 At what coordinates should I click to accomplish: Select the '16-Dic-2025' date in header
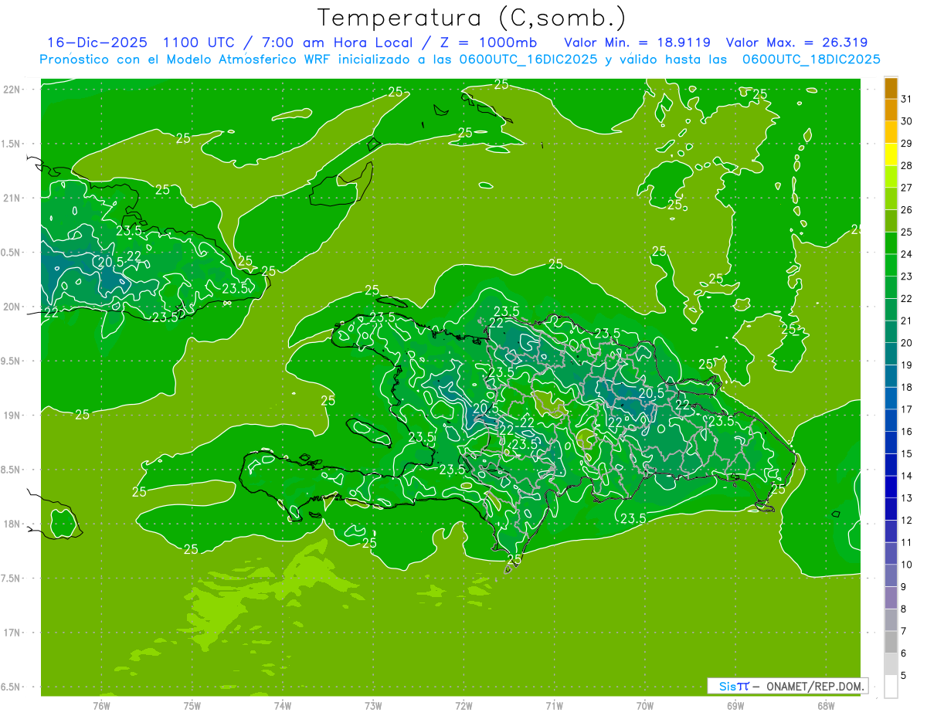click(97, 42)
